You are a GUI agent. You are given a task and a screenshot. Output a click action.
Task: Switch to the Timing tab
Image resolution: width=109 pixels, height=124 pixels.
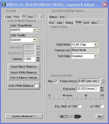[69, 23]
